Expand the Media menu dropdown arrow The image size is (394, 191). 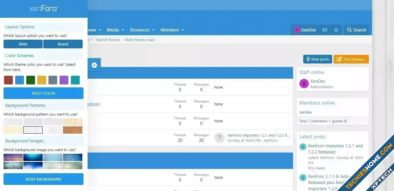123,30
